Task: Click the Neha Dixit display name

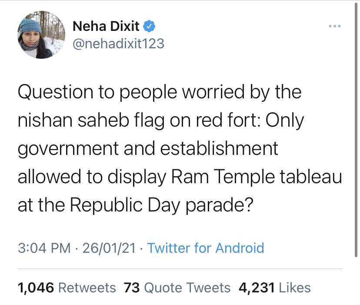Action: click(x=106, y=26)
